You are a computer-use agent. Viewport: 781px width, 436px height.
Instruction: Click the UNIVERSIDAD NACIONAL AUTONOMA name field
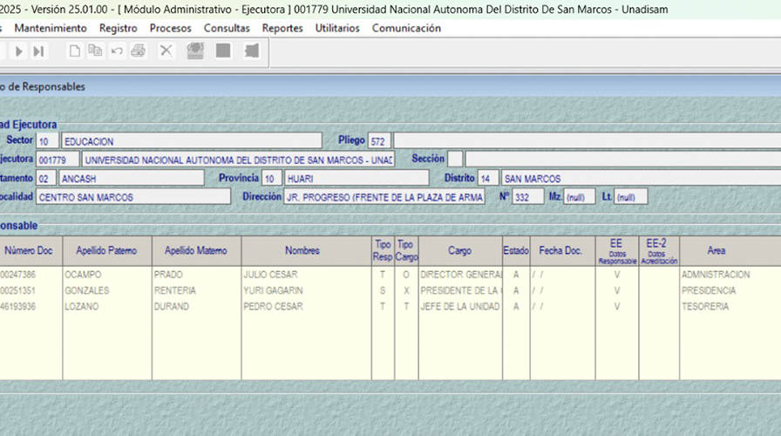(239, 160)
